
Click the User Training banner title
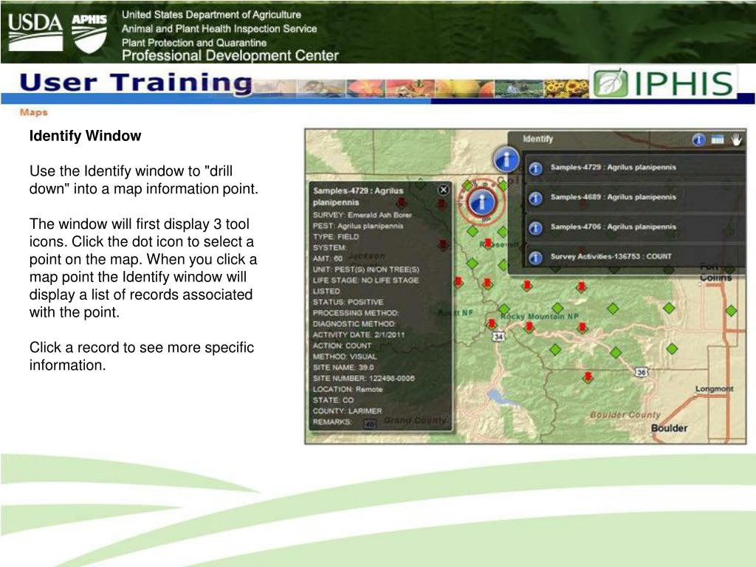[136, 83]
